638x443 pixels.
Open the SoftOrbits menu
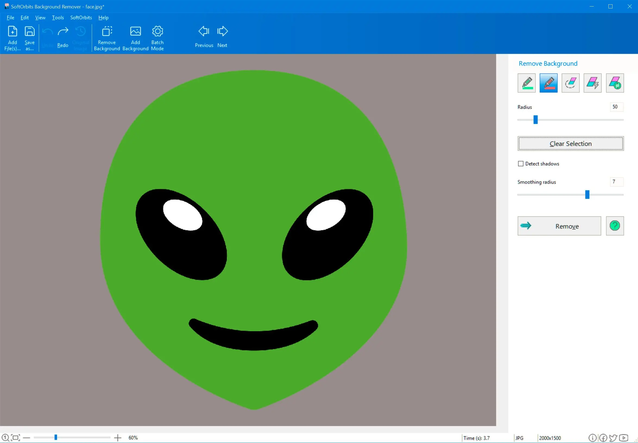coord(81,17)
